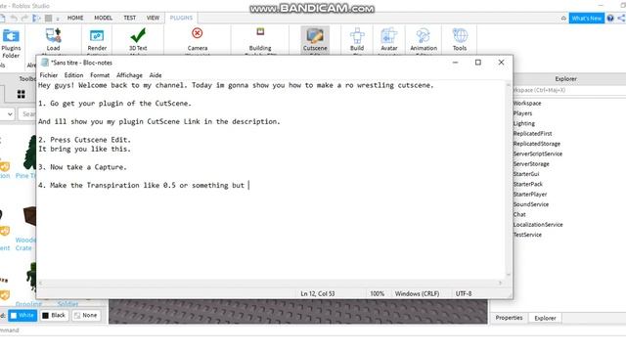Open the Avatar Importer plugin
This screenshot has height=352, width=626.
[x=388, y=35]
